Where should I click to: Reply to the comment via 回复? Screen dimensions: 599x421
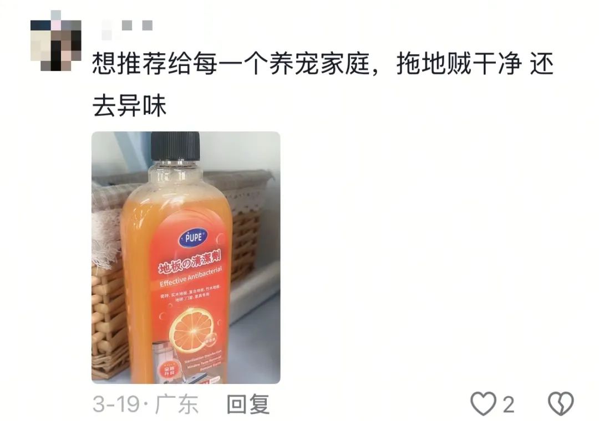point(248,404)
